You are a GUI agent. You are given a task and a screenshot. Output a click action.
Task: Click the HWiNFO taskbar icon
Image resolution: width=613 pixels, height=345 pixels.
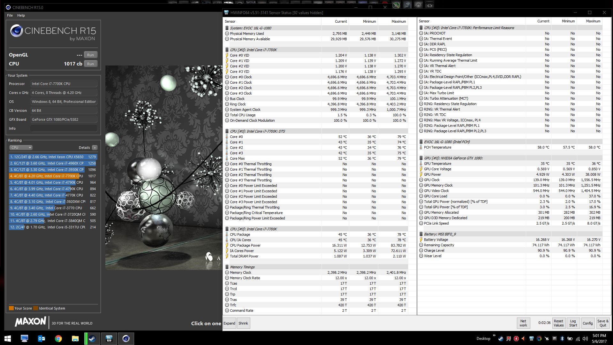109,339
